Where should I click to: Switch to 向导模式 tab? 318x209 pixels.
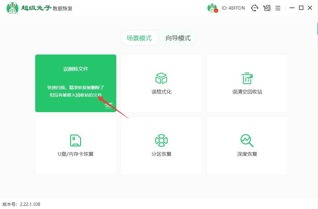click(x=178, y=38)
